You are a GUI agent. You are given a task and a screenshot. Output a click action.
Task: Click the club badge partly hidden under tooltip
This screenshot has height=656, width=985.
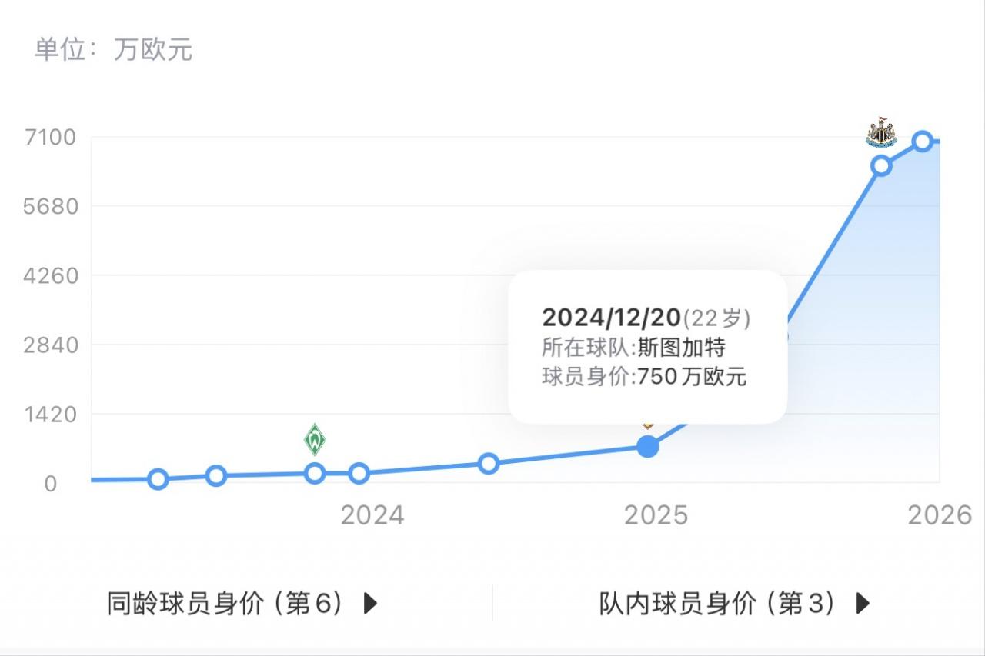pyautogui.click(x=648, y=425)
